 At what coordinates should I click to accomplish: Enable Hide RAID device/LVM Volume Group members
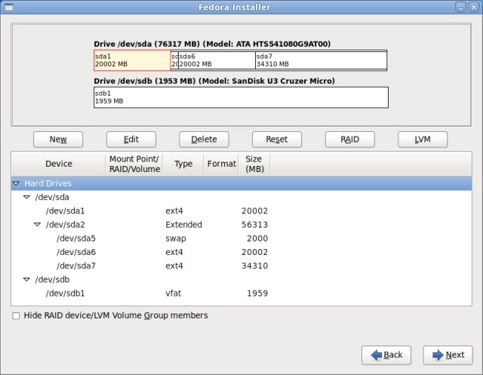[x=17, y=315]
